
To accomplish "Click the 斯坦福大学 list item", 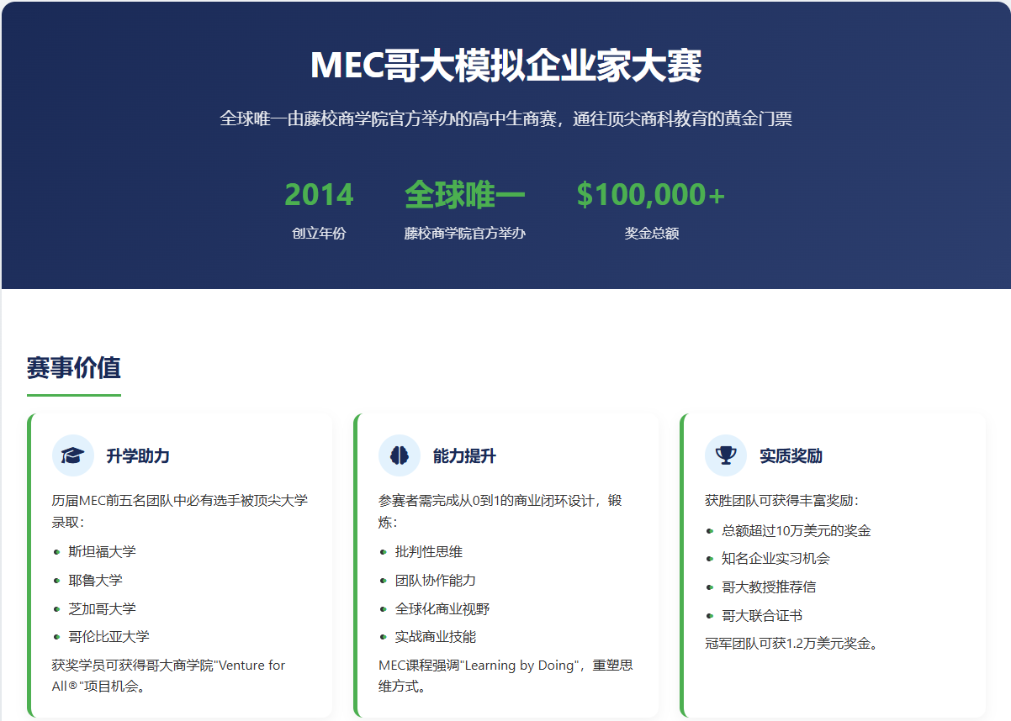I will pos(102,552).
